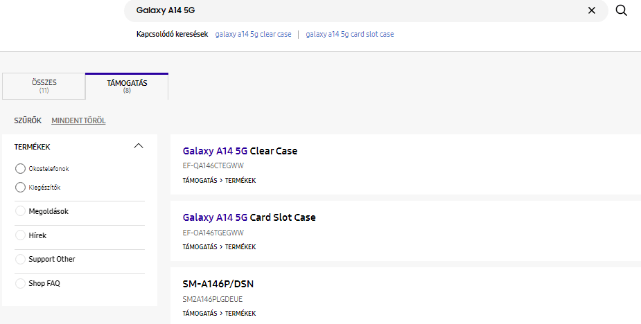Select the Okostelefonok radio button

pyautogui.click(x=20, y=168)
